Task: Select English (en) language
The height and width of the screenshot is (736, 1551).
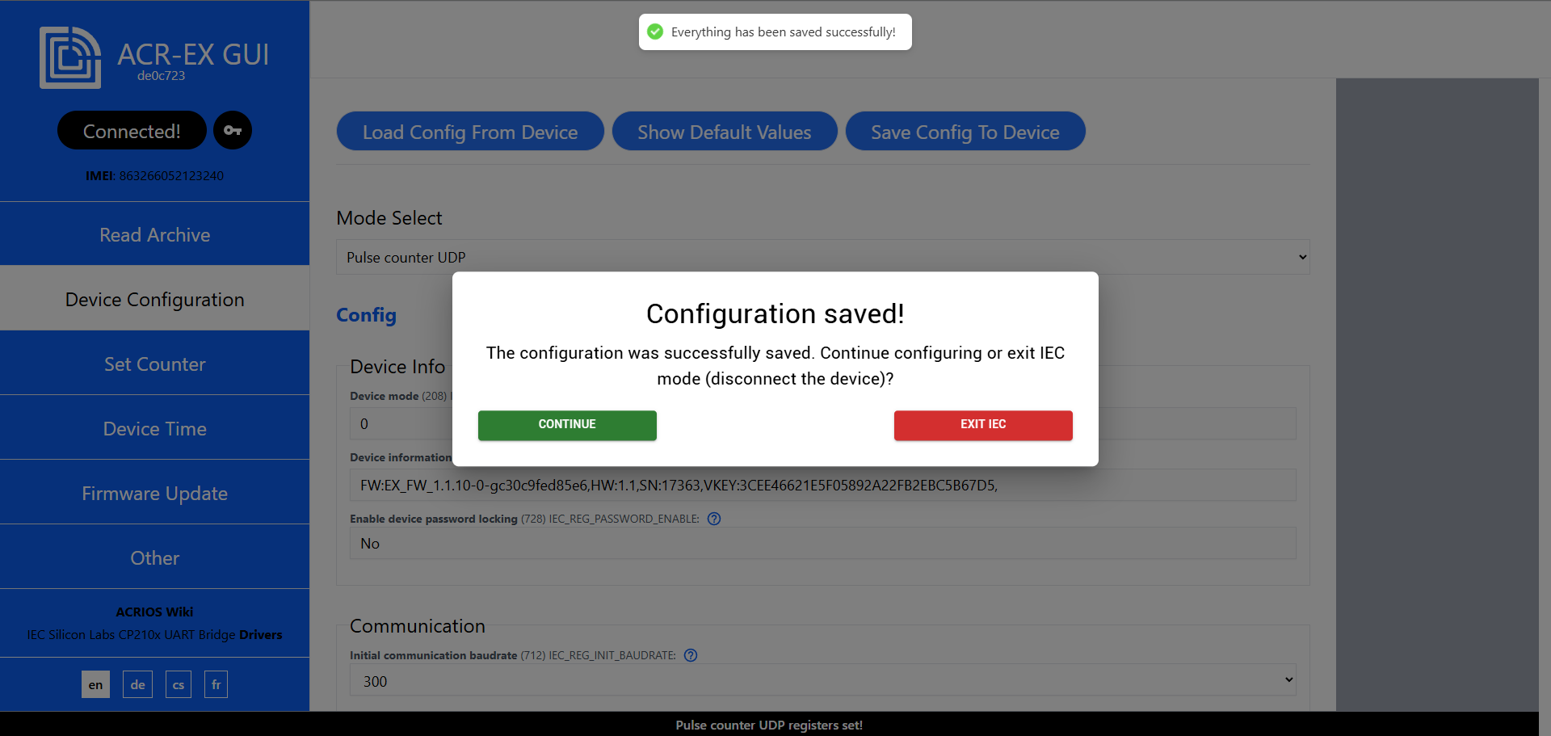Action: tap(95, 684)
